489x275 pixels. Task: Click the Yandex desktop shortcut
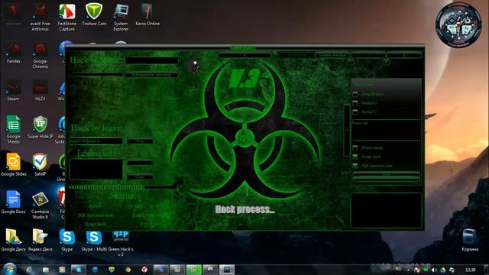[x=14, y=53]
